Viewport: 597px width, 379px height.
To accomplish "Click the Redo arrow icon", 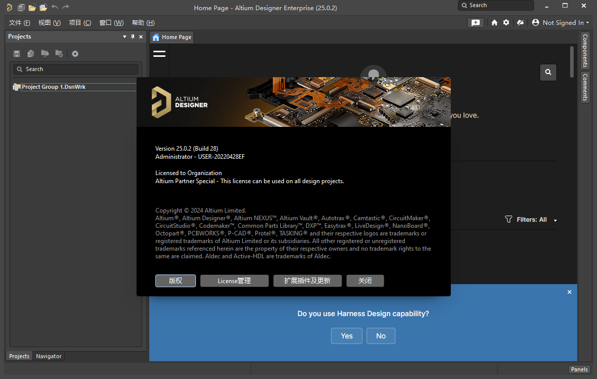I will (66, 7).
